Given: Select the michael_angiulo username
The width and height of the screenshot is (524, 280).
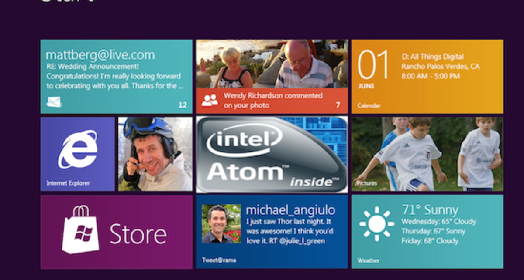Looking at the screenshot, I should point(290,210).
